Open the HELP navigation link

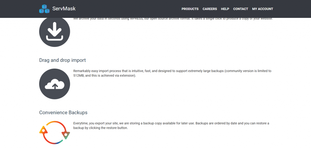coord(225,9)
